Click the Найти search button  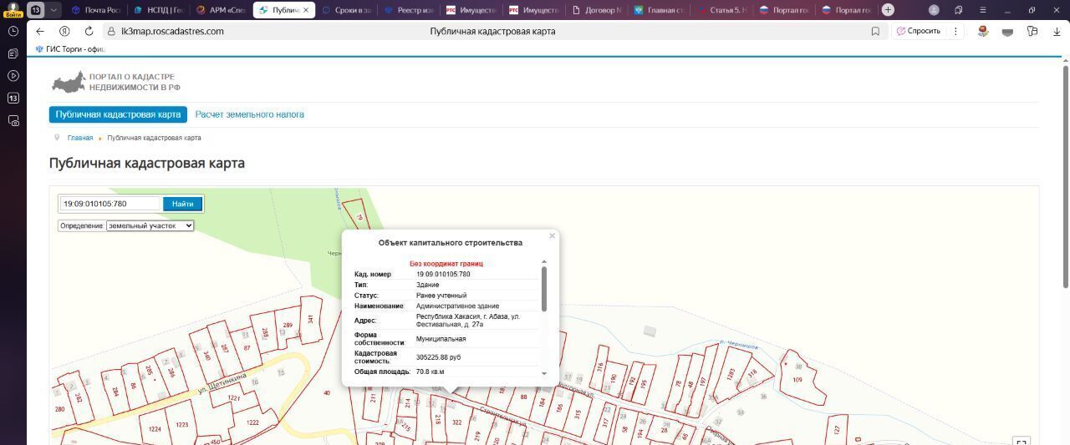(183, 204)
